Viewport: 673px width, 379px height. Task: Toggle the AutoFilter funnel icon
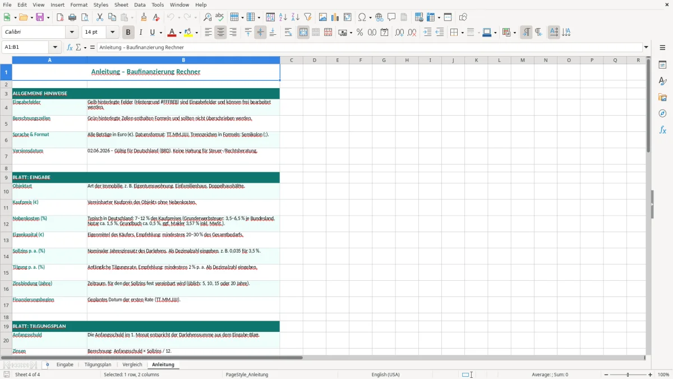307,17
